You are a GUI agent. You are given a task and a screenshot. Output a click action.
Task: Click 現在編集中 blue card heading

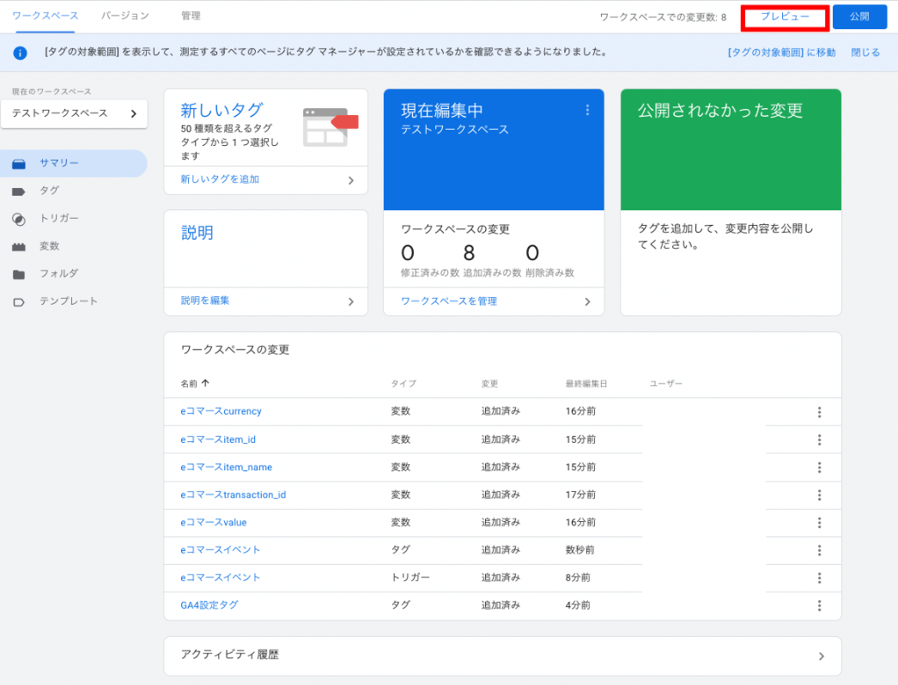click(x=441, y=110)
